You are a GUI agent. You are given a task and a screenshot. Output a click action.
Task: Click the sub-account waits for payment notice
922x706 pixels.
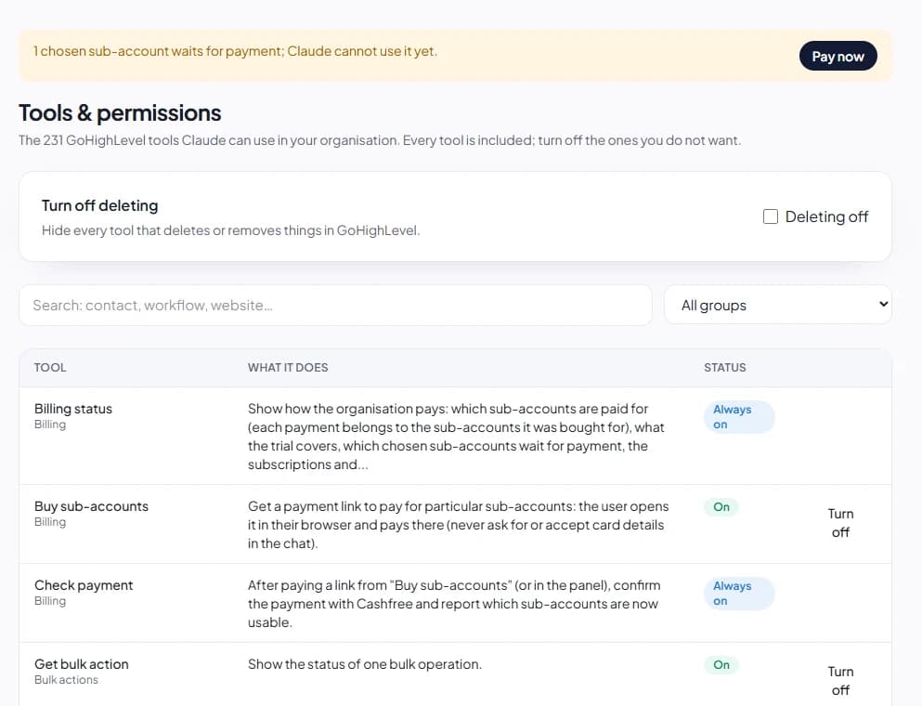click(235, 51)
